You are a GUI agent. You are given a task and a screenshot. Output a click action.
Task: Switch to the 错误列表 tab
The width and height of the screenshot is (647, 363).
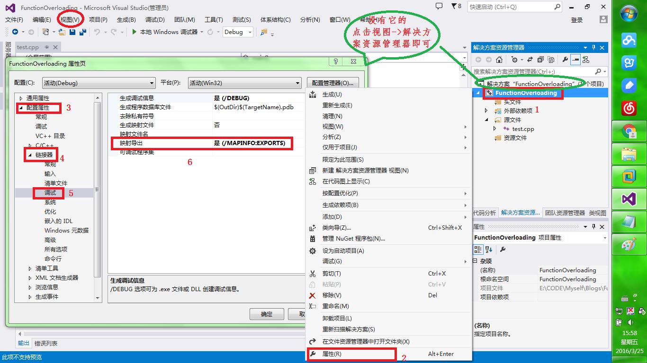46,343
